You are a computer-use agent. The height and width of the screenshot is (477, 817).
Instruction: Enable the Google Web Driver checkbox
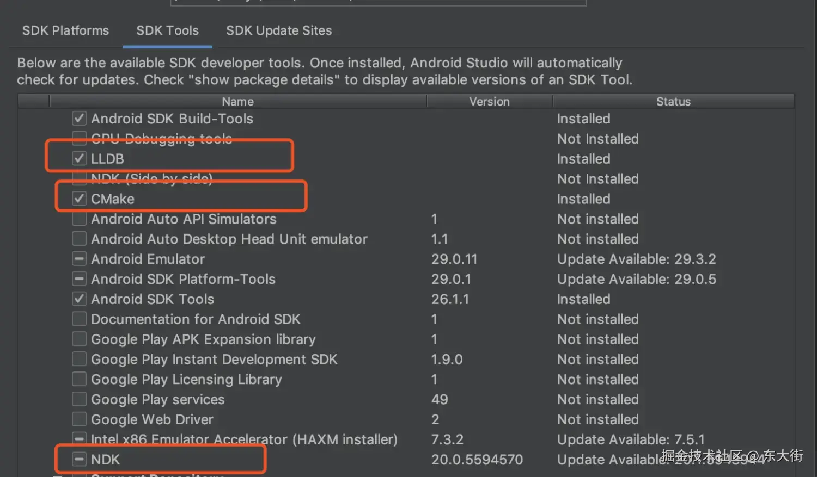80,419
